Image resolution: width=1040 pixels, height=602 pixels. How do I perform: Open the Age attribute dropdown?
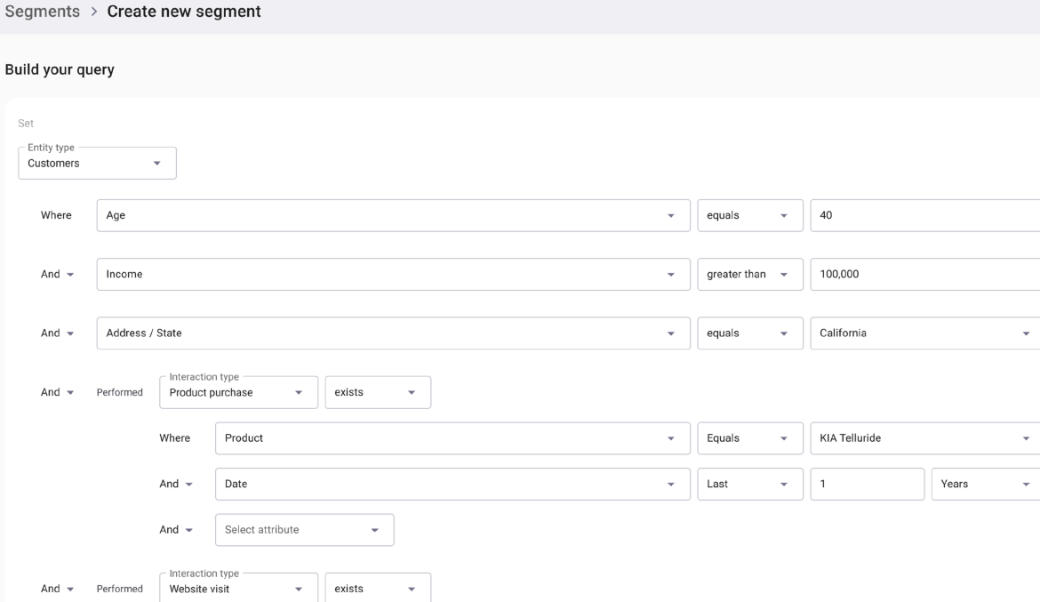pos(393,215)
